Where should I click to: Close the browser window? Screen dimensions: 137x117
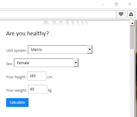pos(130,4)
